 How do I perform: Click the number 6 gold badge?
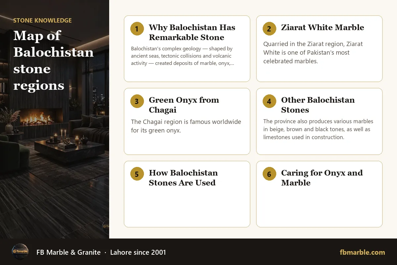coord(269,174)
